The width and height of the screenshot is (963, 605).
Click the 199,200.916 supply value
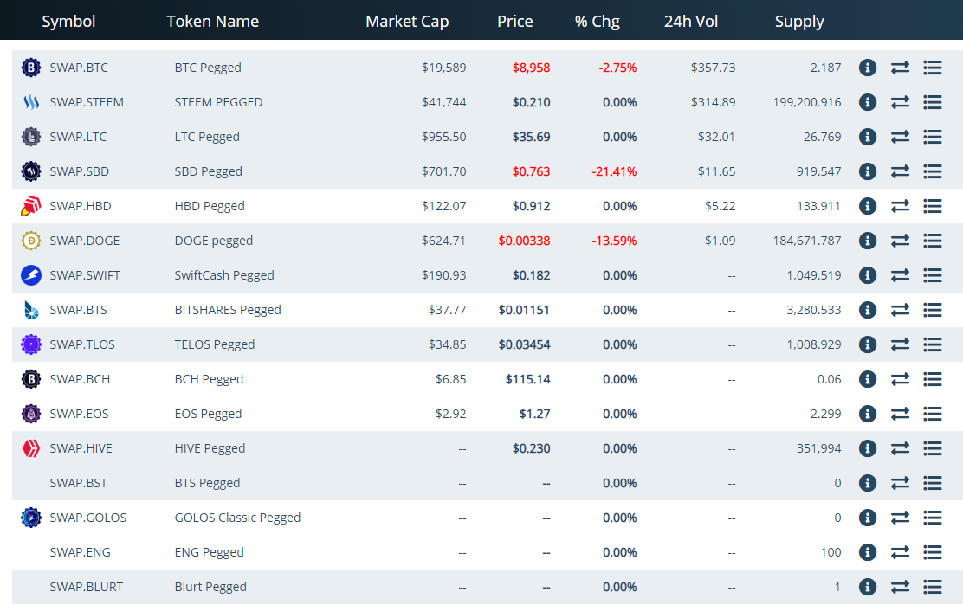[807, 102]
